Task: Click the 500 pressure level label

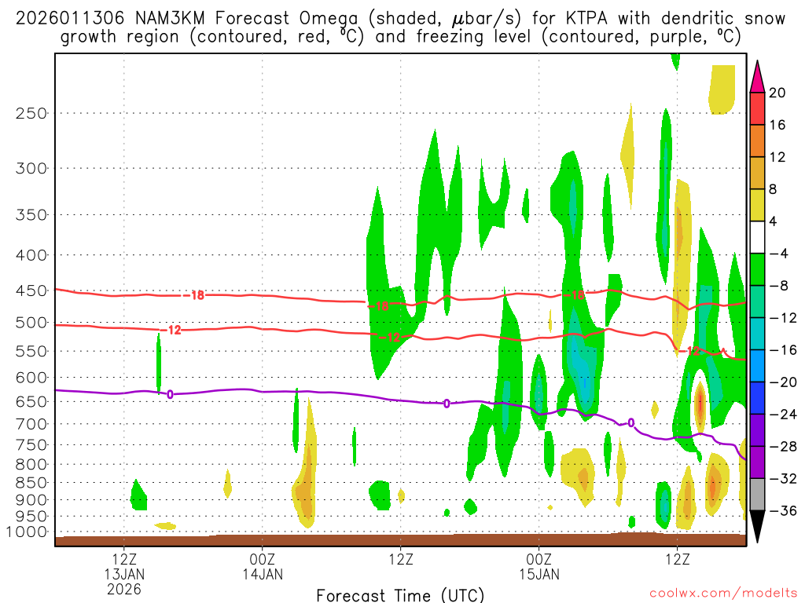Action: [31, 323]
